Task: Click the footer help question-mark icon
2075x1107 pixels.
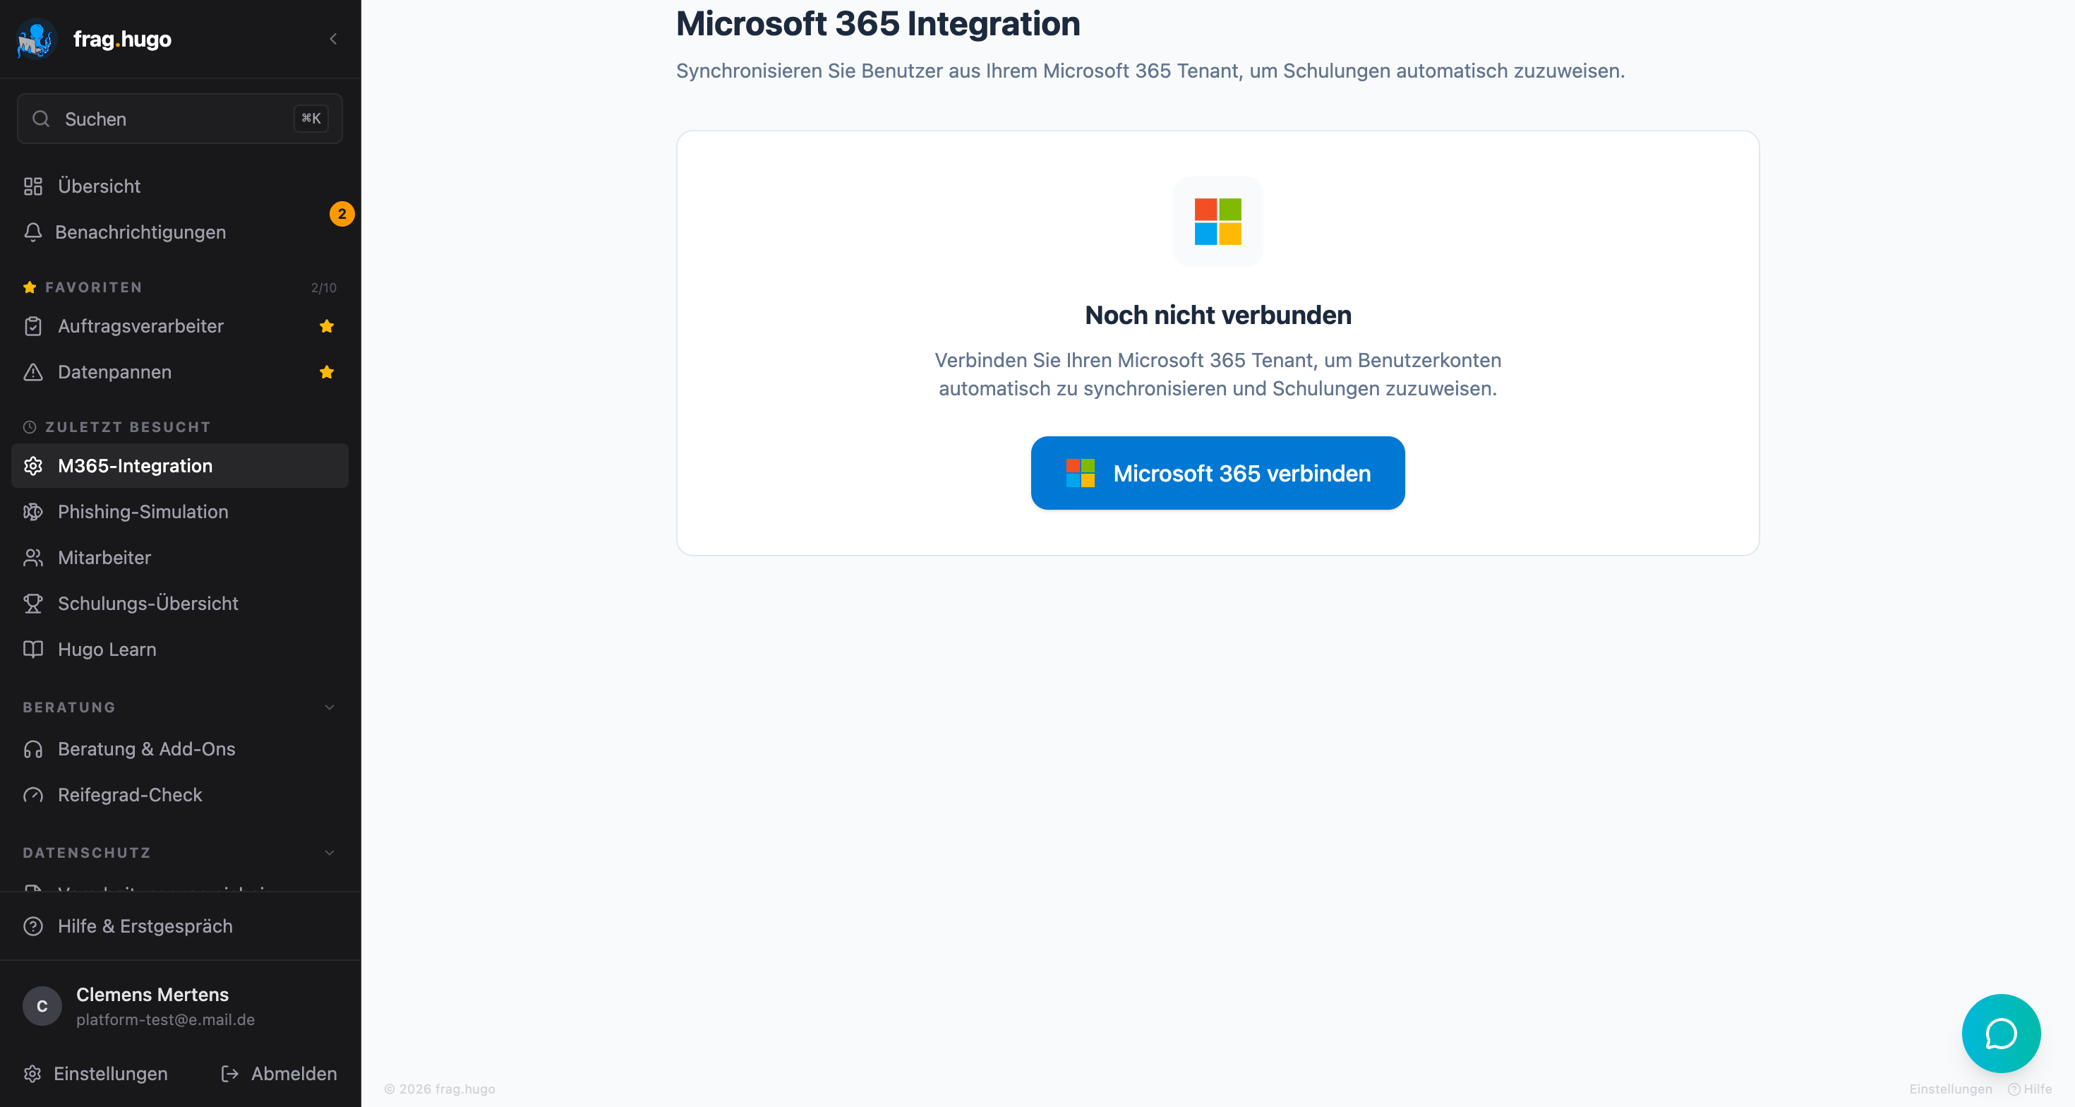Action: pyautogui.click(x=2014, y=1089)
